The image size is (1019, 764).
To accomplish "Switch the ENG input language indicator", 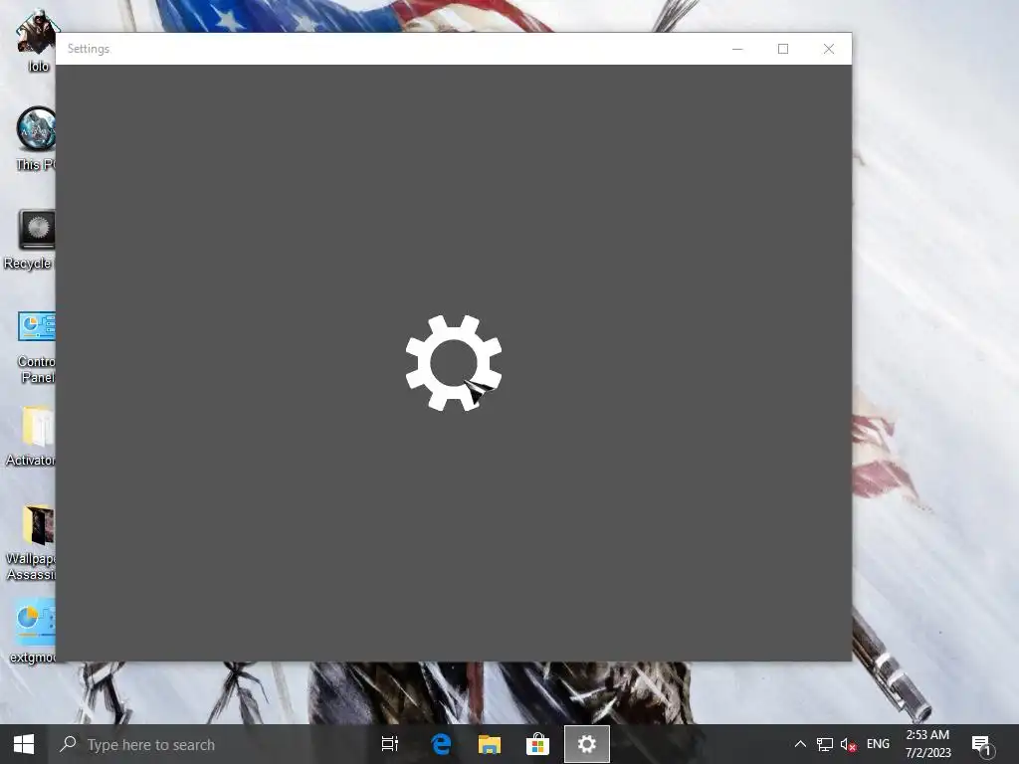I will (878, 744).
